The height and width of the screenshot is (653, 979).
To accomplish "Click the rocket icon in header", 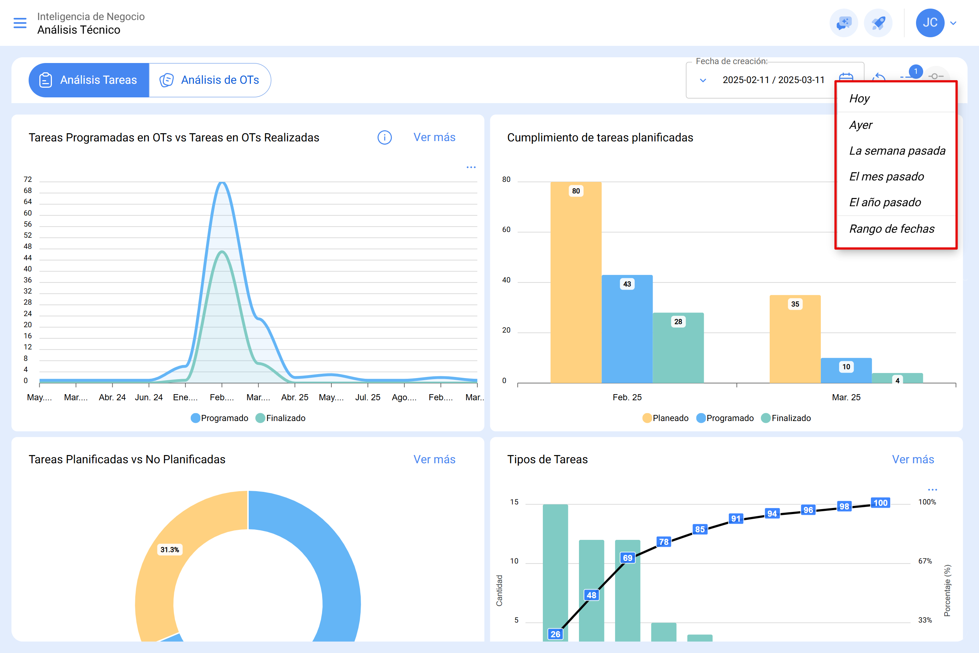I will [878, 23].
